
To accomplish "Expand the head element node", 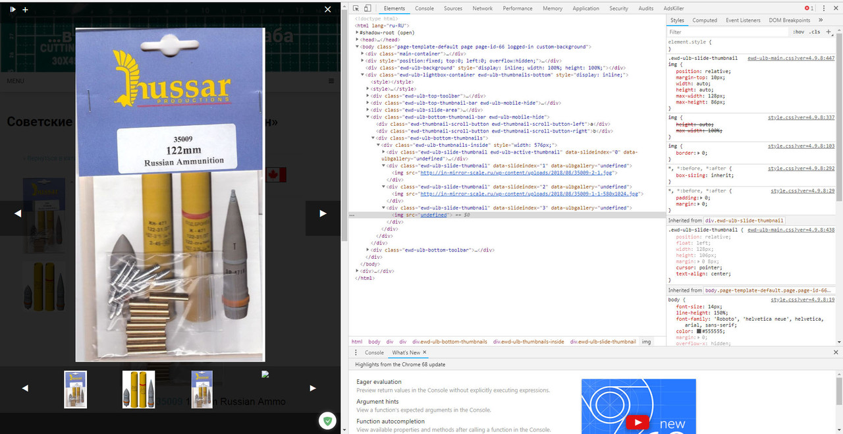I will pos(357,40).
